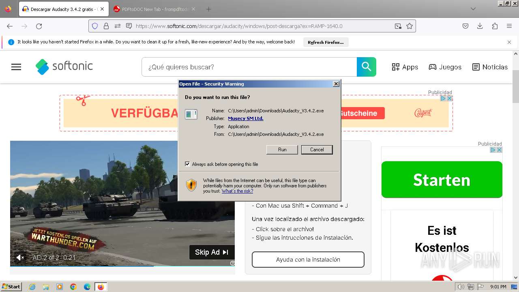Close the top banner ad with X
Image resolution: width=519 pixels, height=292 pixels.
tap(449, 98)
